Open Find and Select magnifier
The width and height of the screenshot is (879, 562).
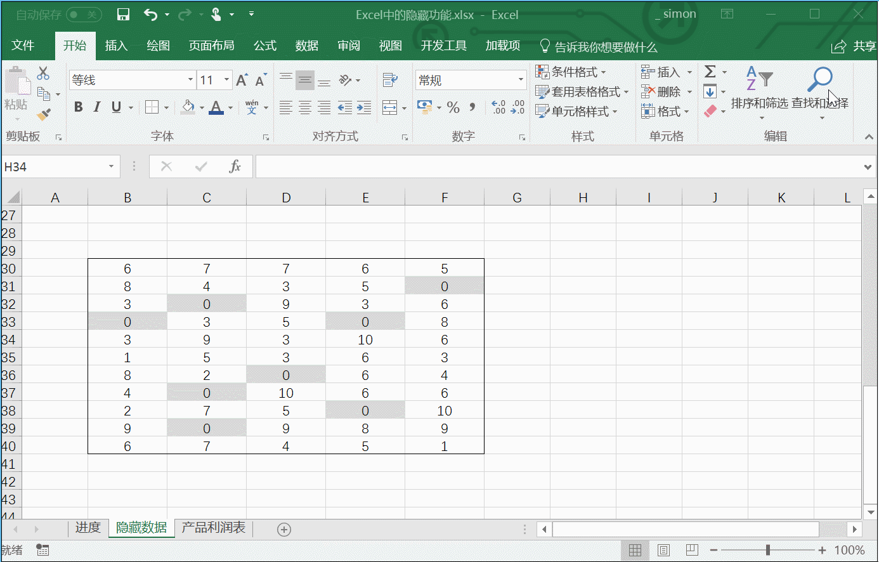pos(820,79)
